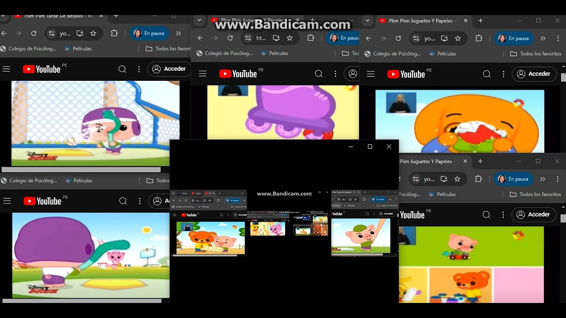Open YouTube guide menu in the bottom-left window

click(7, 201)
